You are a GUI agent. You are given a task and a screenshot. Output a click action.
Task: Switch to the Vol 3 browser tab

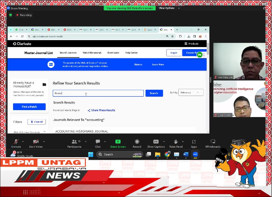tap(117, 30)
